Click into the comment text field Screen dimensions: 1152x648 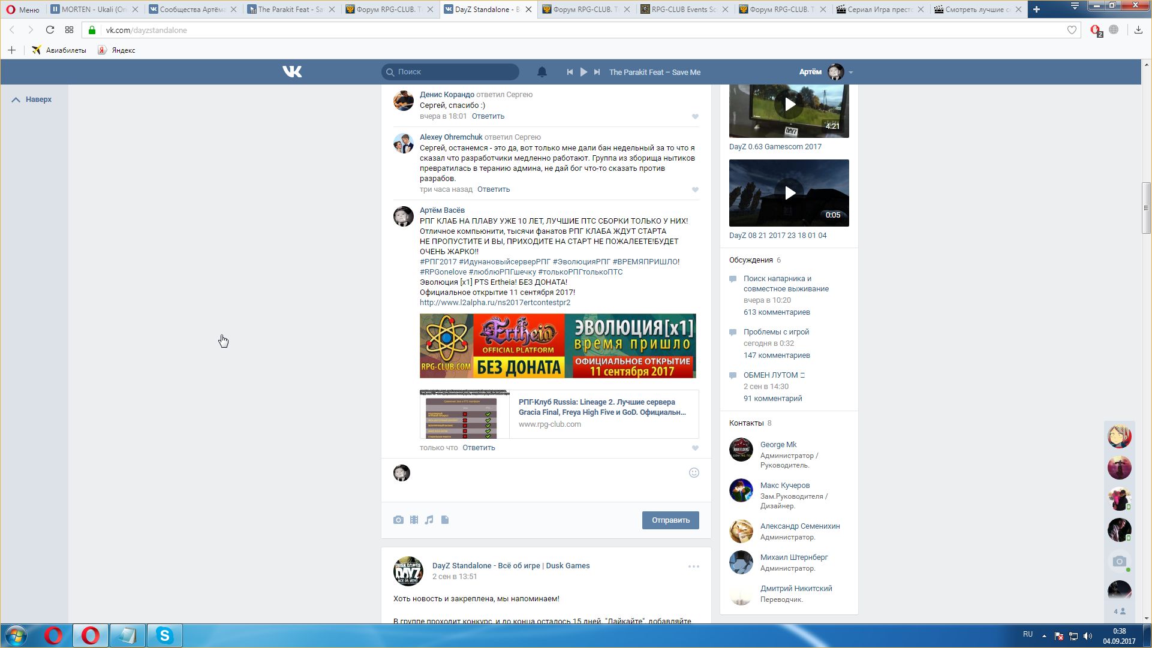(x=549, y=480)
